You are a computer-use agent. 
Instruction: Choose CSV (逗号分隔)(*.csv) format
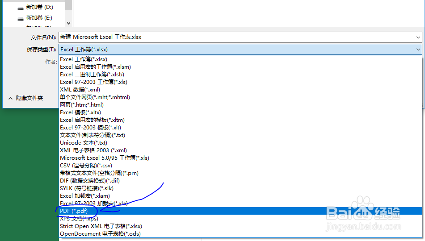[240, 166]
